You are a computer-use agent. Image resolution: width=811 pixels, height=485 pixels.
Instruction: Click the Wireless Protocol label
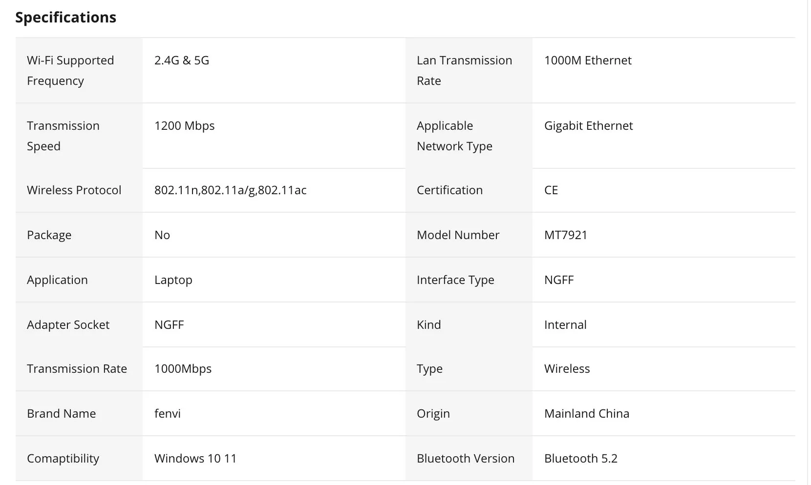74,190
